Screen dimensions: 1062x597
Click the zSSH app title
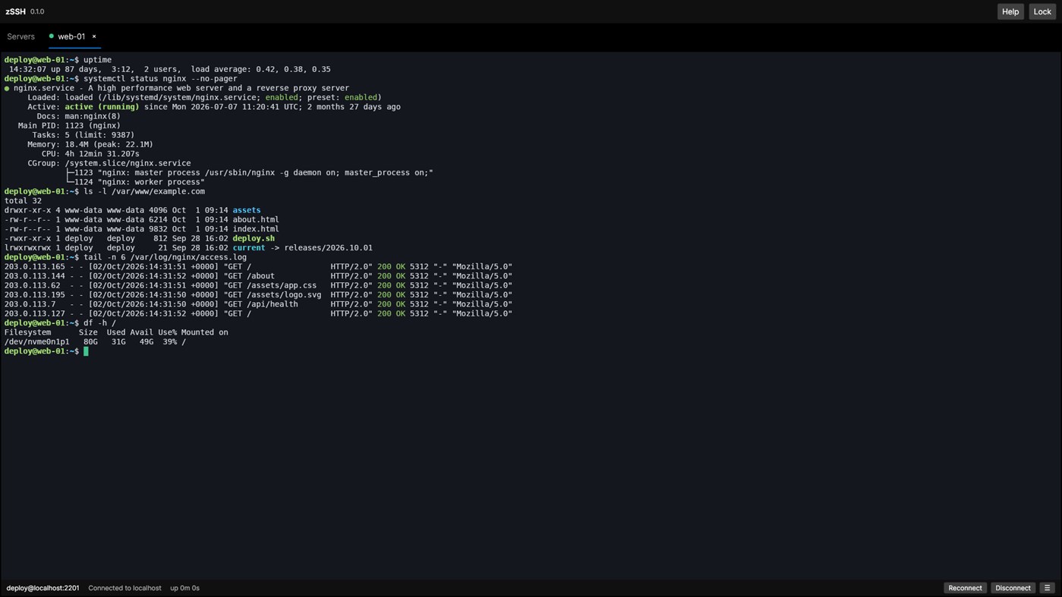pyautogui.click(x=15, y=11)
